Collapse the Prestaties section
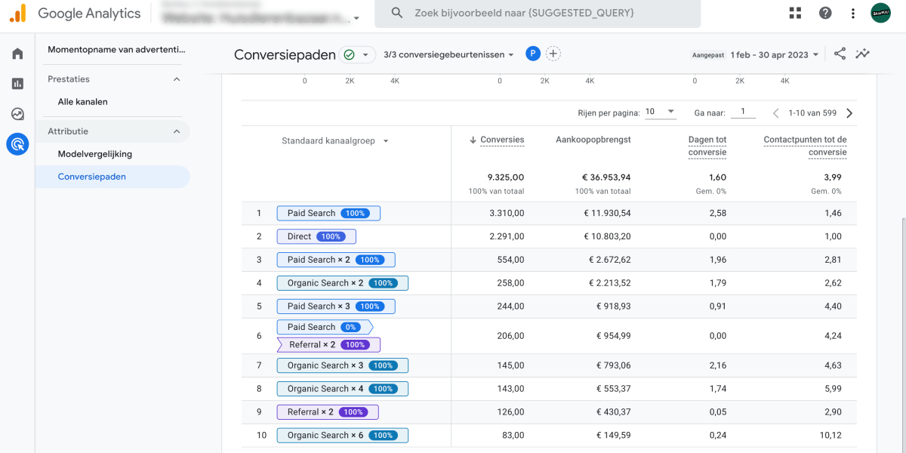Screen dimensions: 906x453 pos(177,79)
